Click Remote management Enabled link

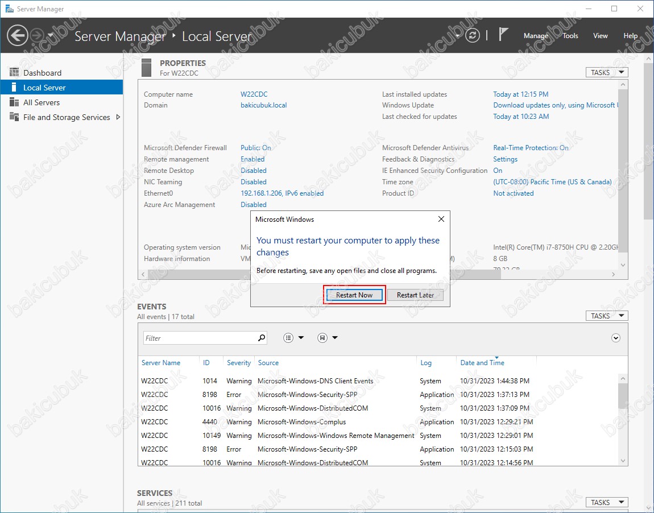[x=253, y=159]
